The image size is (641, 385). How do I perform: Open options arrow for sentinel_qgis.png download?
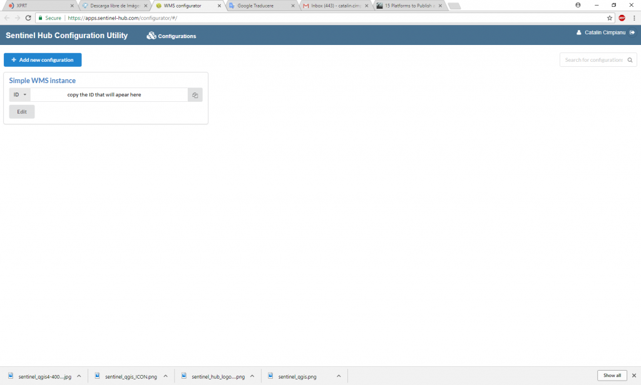coord(339,376)
